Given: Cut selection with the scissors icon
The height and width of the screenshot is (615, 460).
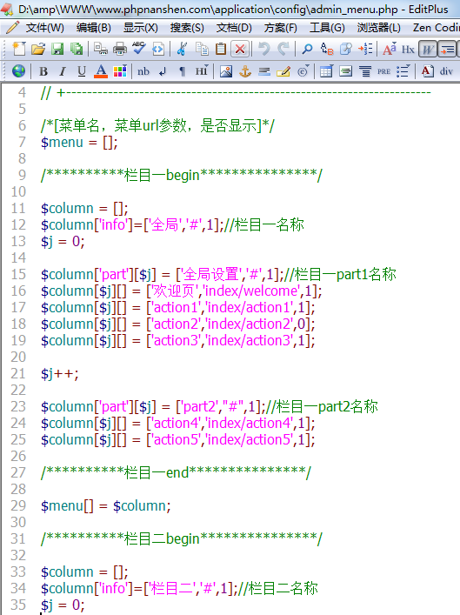Looking at the screenshot, I should coord(182,49).
